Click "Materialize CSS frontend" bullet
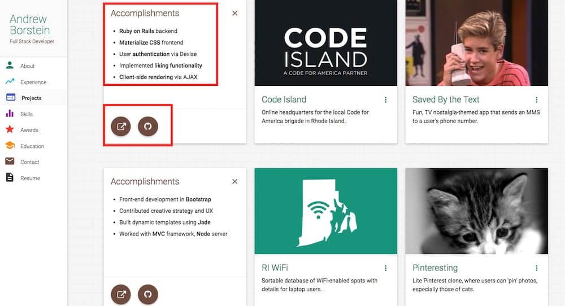The image size is (565, 306). 151,42
